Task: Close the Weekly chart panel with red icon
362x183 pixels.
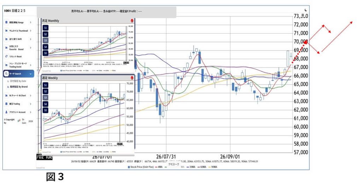Action: (132, 78)
